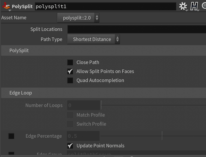
Task: Open the gear parameter options menu
Action: tap(183, 6)
